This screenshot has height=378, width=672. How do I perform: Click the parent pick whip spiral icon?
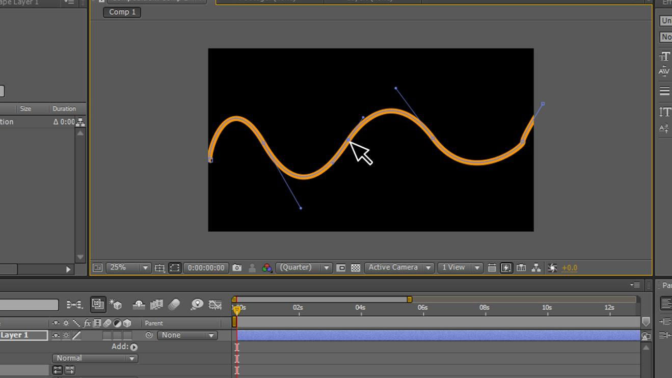149,335
